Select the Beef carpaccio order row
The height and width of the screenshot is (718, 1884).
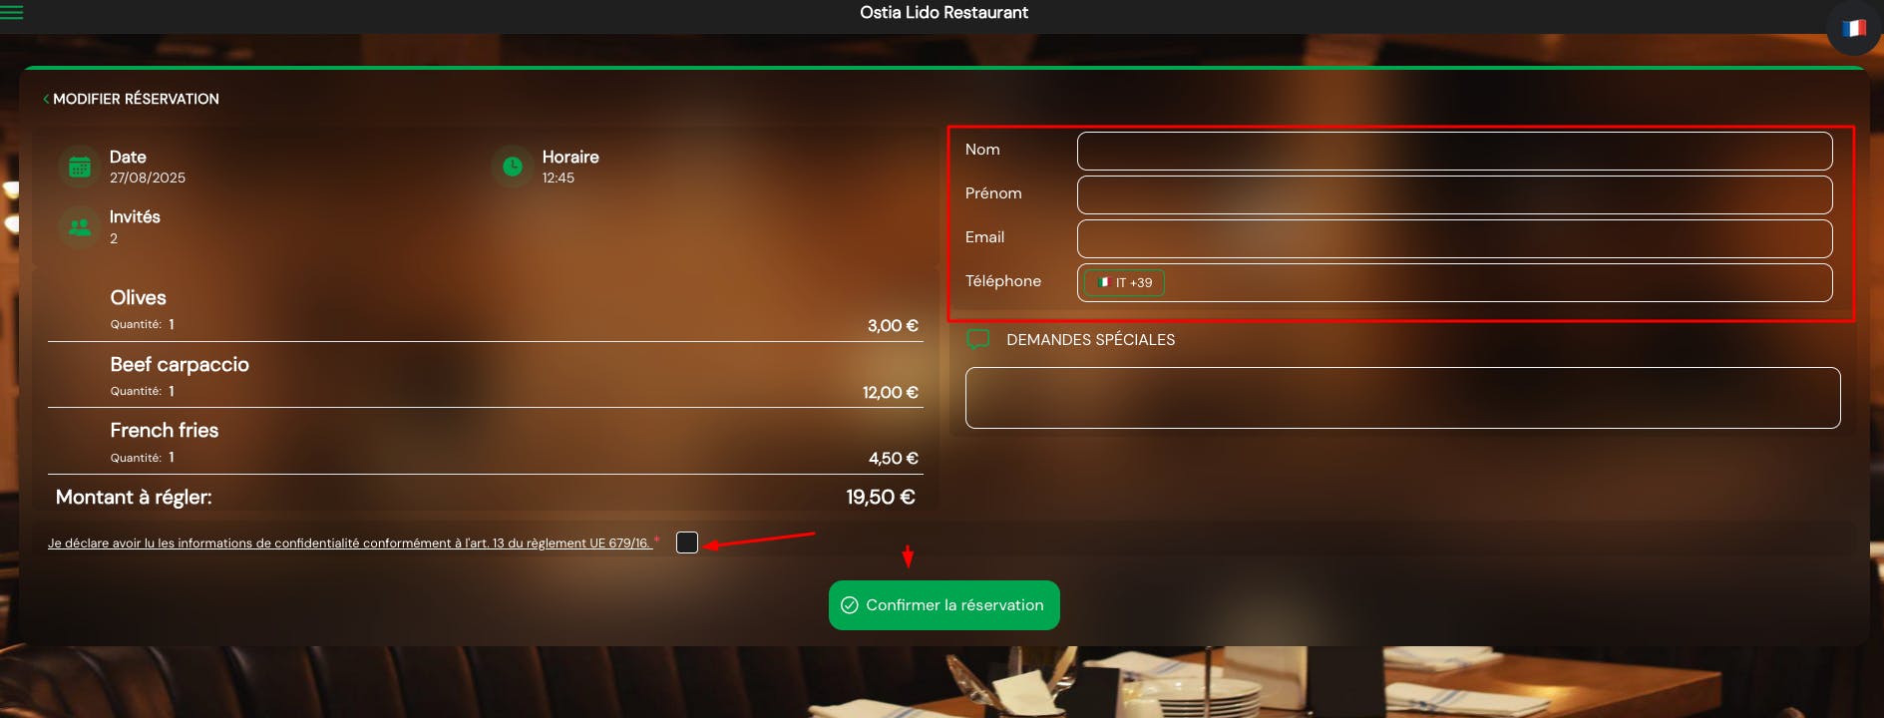point(486,376)
